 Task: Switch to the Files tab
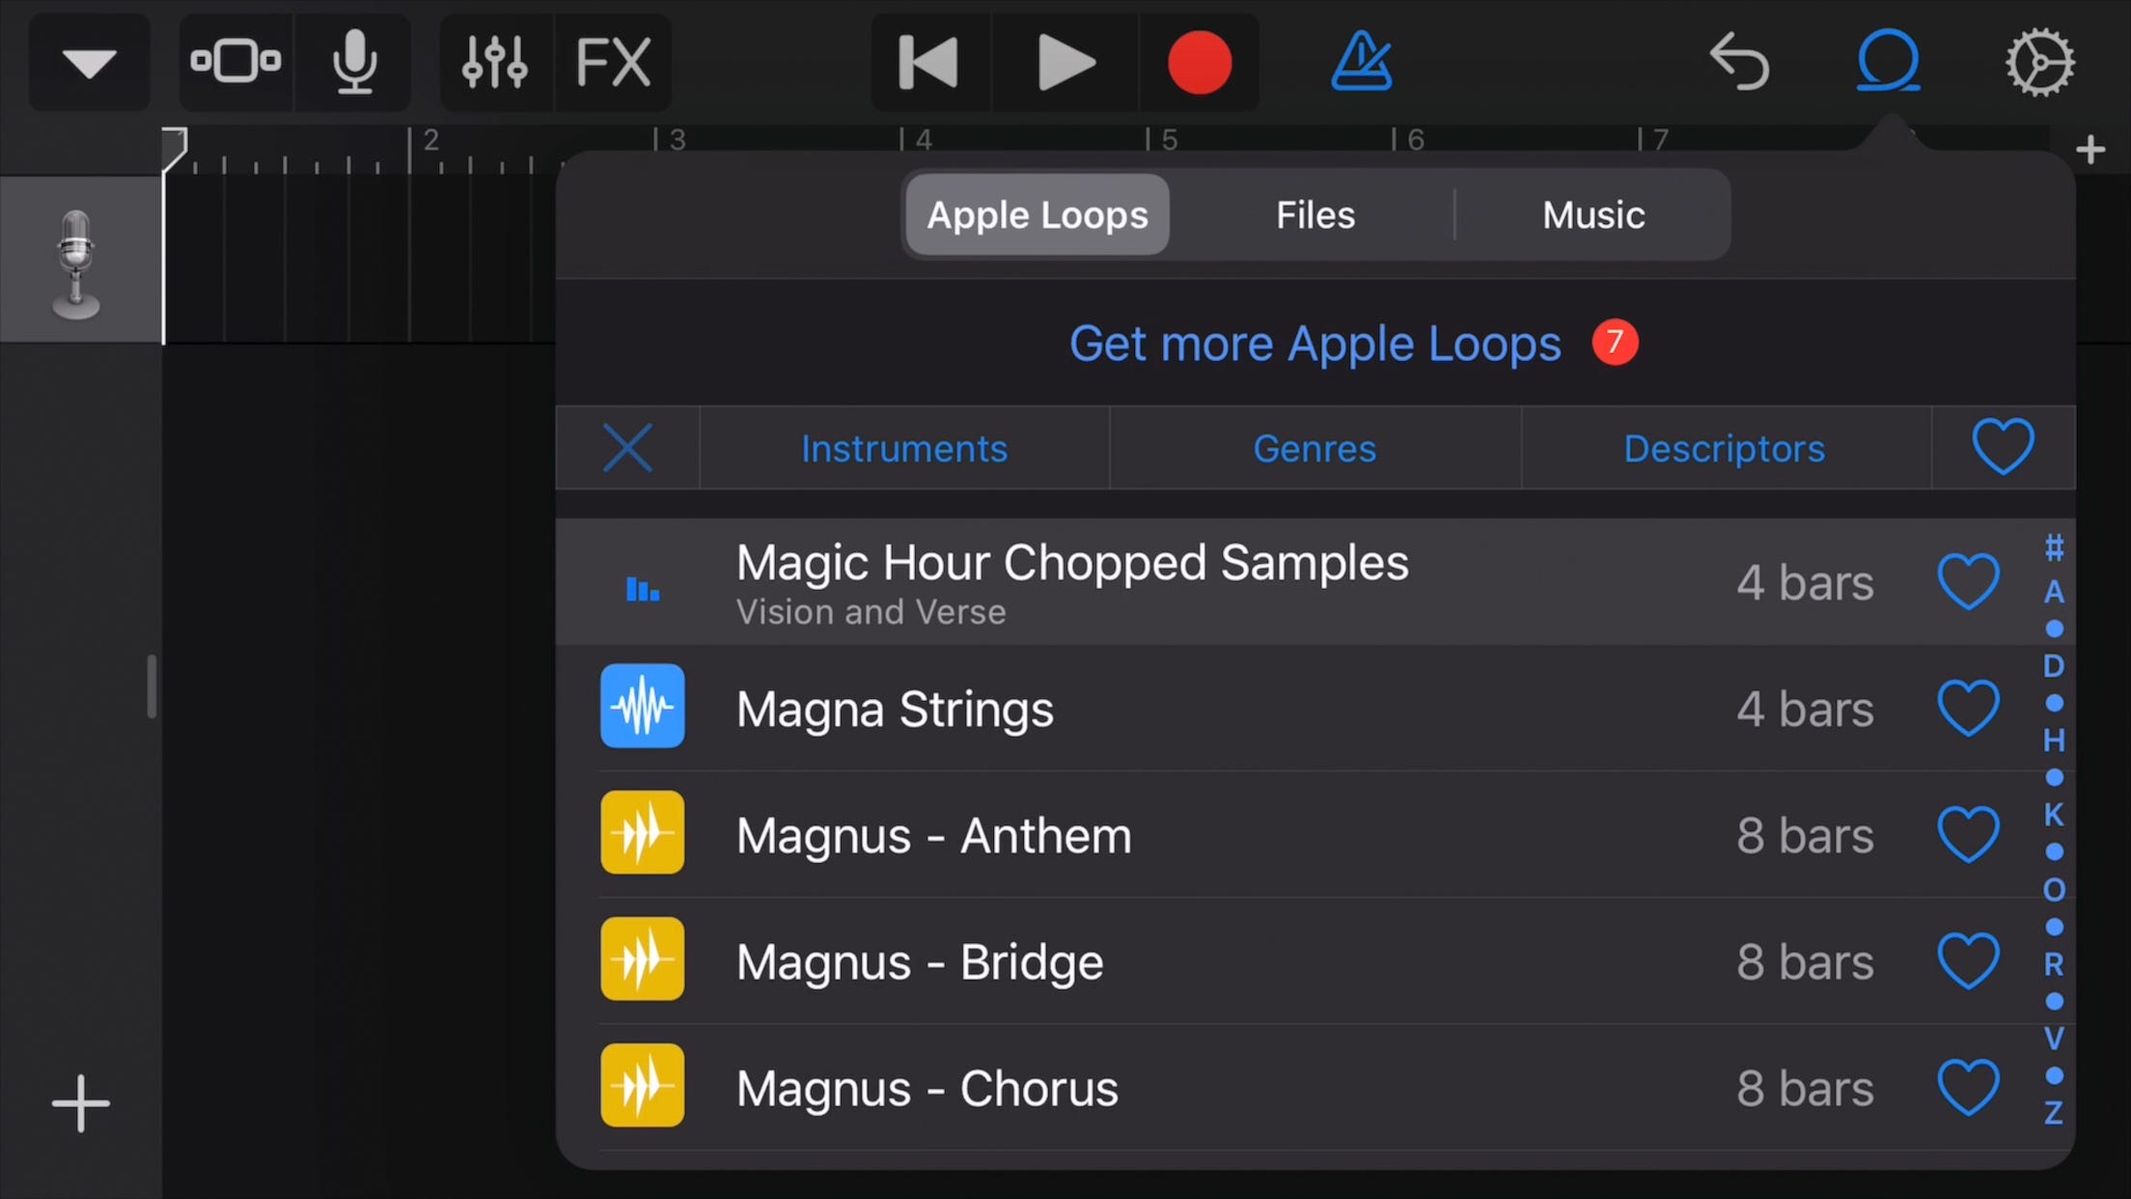(1315, 214)
